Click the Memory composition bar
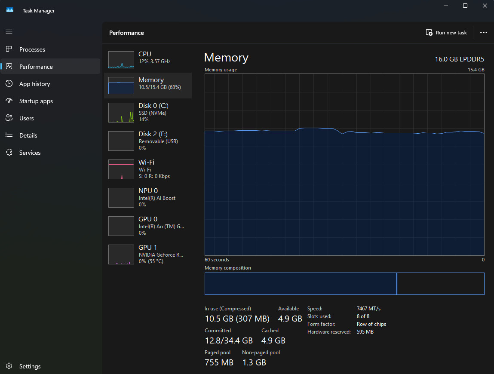The height and width of the screenshot is (374, 494). [x=344, y=284]
